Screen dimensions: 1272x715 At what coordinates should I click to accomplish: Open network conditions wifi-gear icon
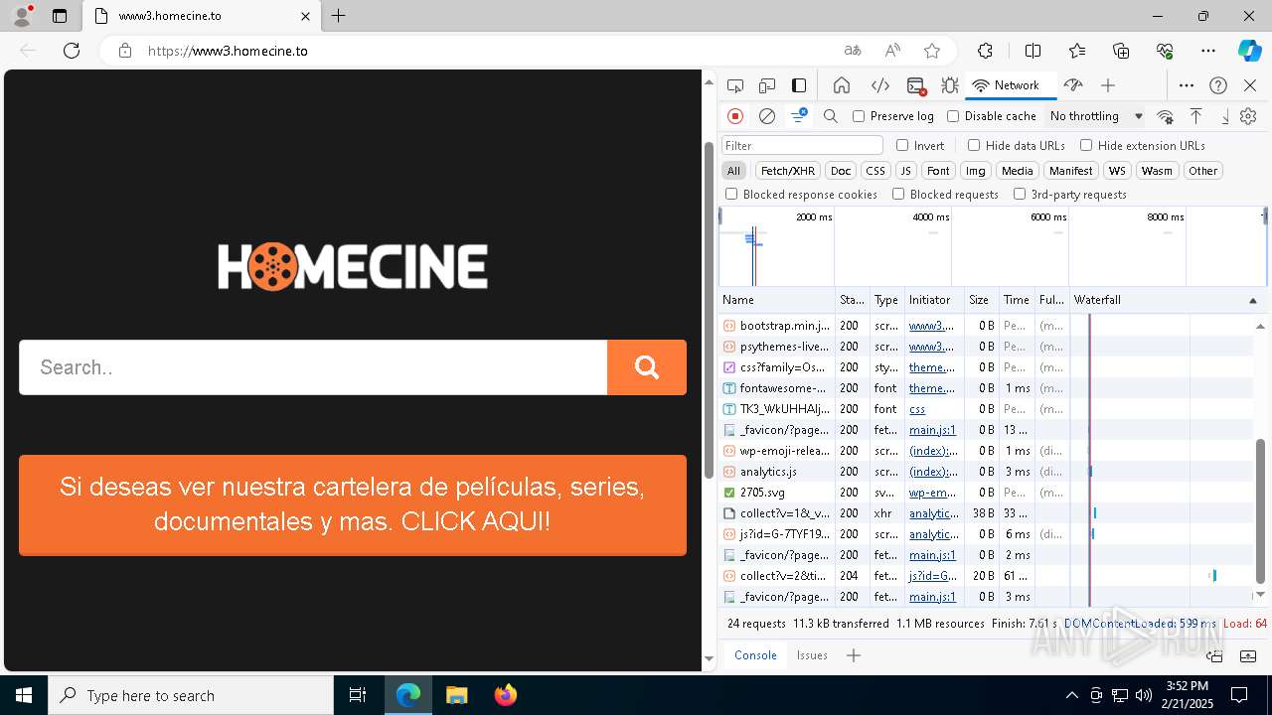(x=1166, y=116)
